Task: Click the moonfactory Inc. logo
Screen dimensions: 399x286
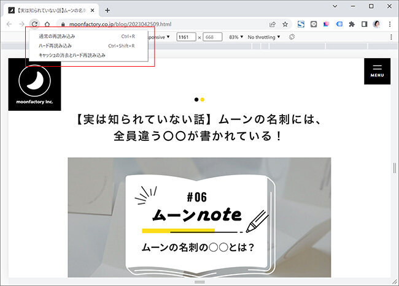Action: 34,85
